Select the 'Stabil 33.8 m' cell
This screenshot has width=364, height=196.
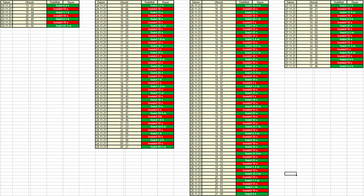(x=252, y=73)
